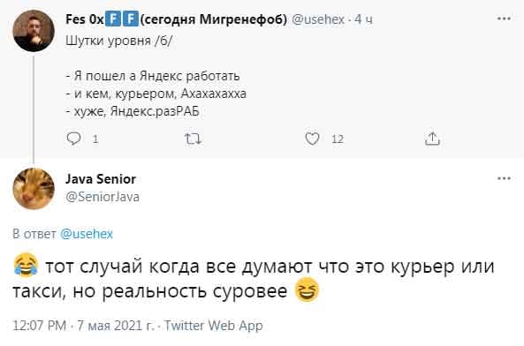Retweet the Fes 0xFF tweet

point(194,139)
